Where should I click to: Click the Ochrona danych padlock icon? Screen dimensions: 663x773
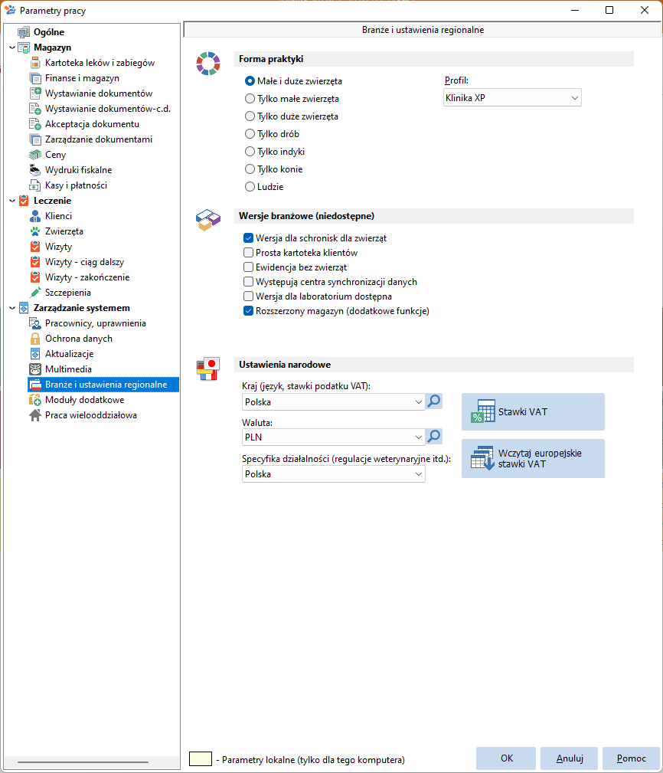tap(35, 339)
